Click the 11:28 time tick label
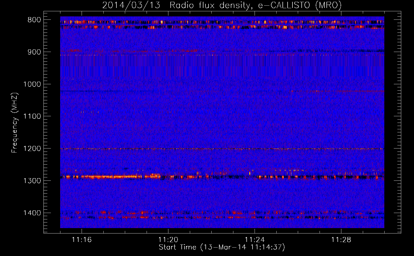This screenshot has height=256, width=414. (x=341, y=240)
